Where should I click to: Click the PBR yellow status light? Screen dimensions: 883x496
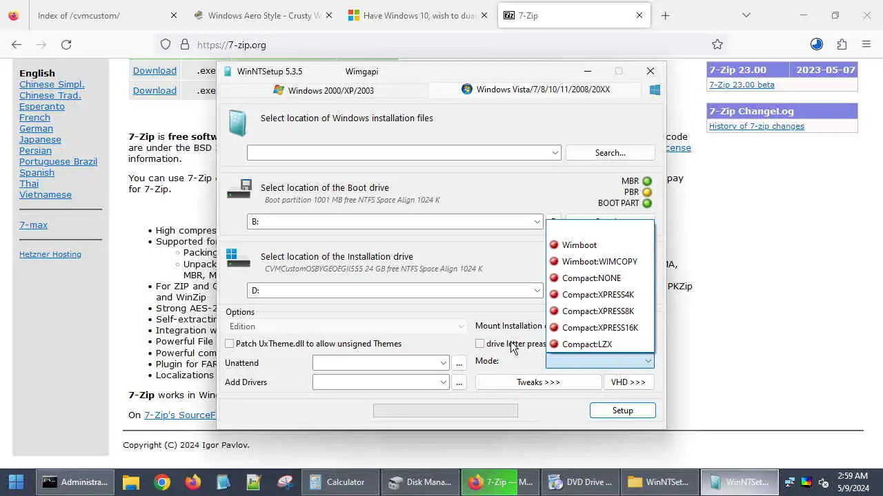coord(647,193)
